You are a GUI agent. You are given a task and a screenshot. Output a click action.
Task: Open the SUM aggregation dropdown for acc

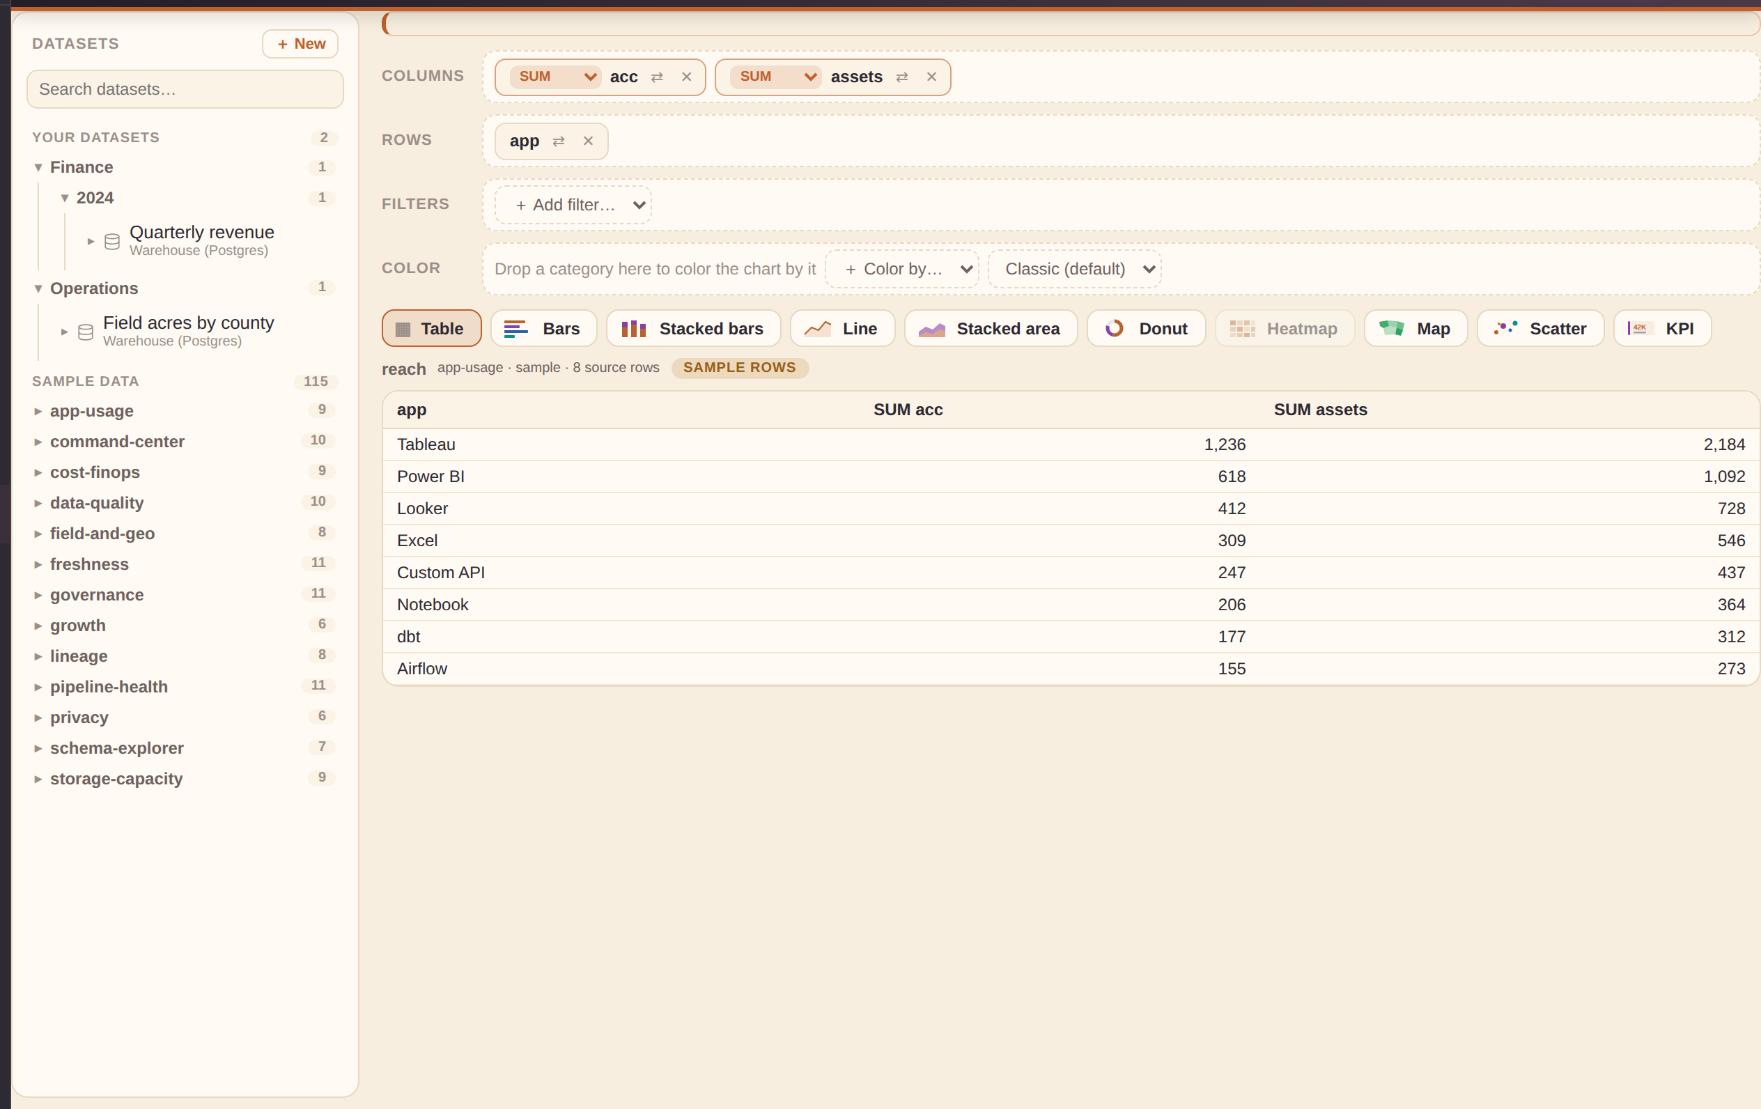pyautogui.click(x=555, y=77)
